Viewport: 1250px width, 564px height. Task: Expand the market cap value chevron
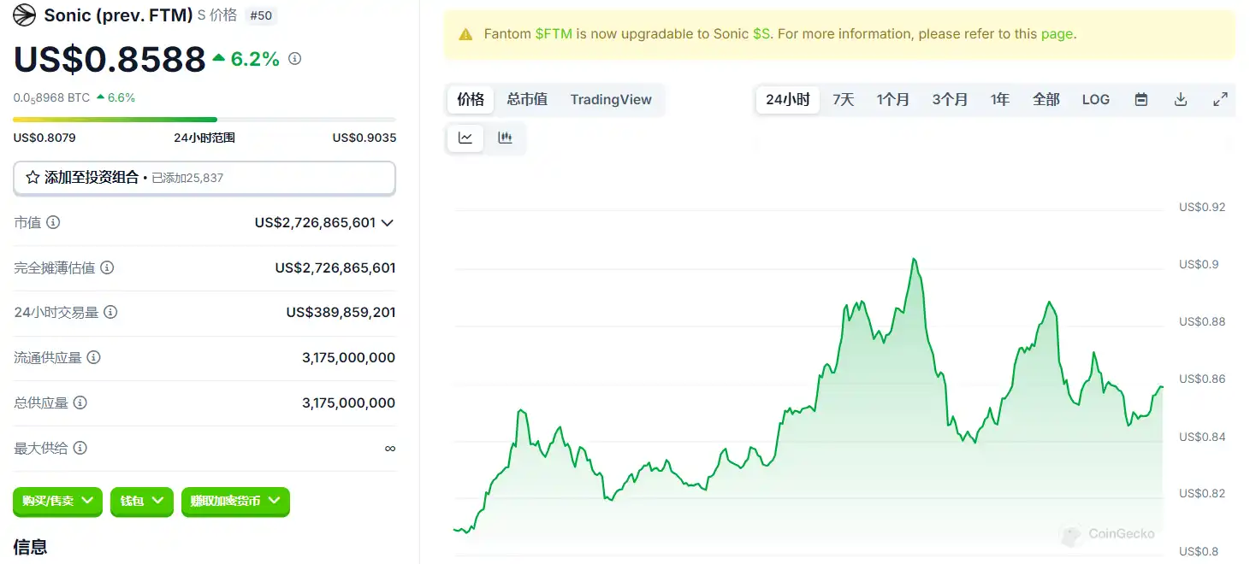[388, 223]
